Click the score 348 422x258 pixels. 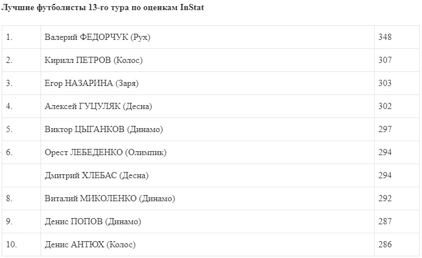(x=385, y=37)
